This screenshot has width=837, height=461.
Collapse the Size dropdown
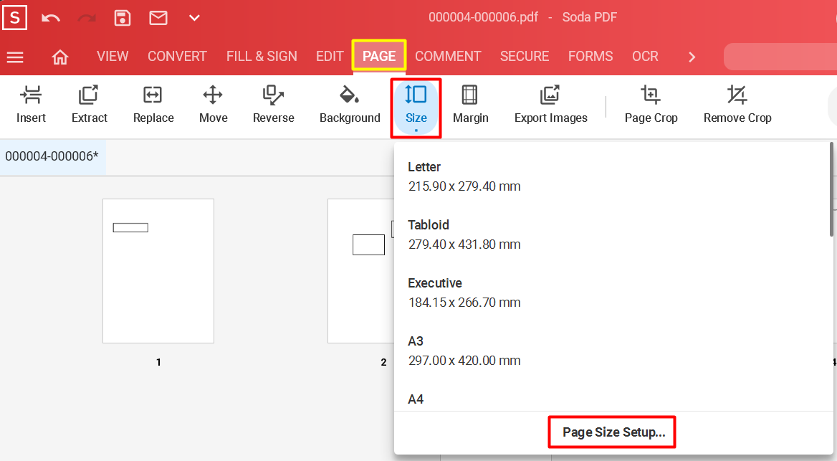click(416, 106)
